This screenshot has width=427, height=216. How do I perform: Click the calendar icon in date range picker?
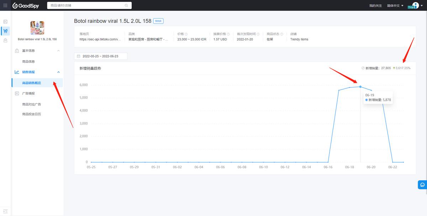coord(79,56)
